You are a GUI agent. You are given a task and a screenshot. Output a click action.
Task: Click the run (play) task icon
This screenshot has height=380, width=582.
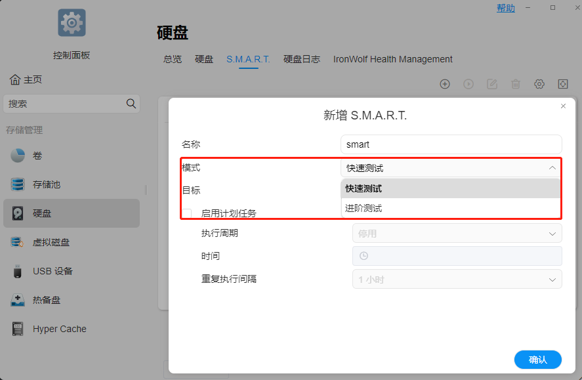[468, 84]
